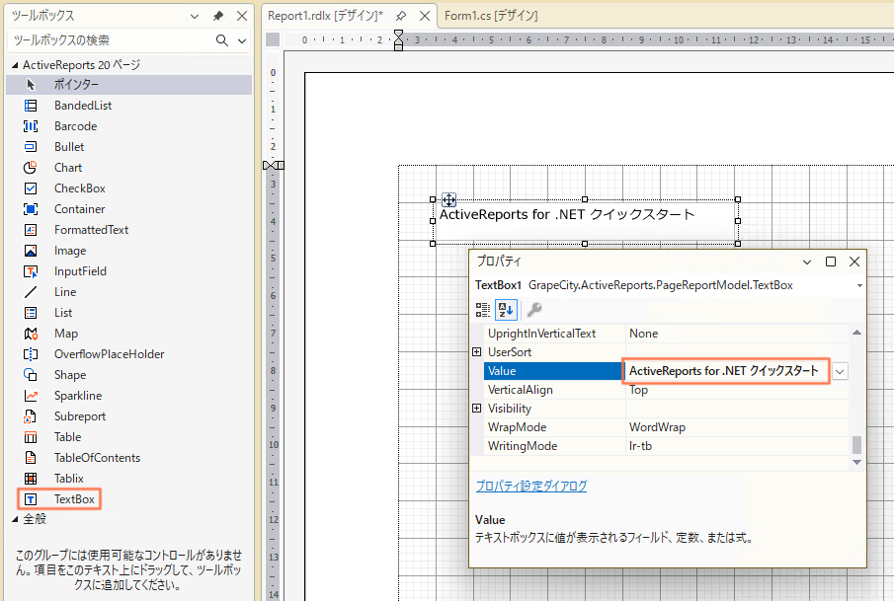Open the properties window options dropdown
The height and width of the screenshot is (601, 894).
click(807, 263)
